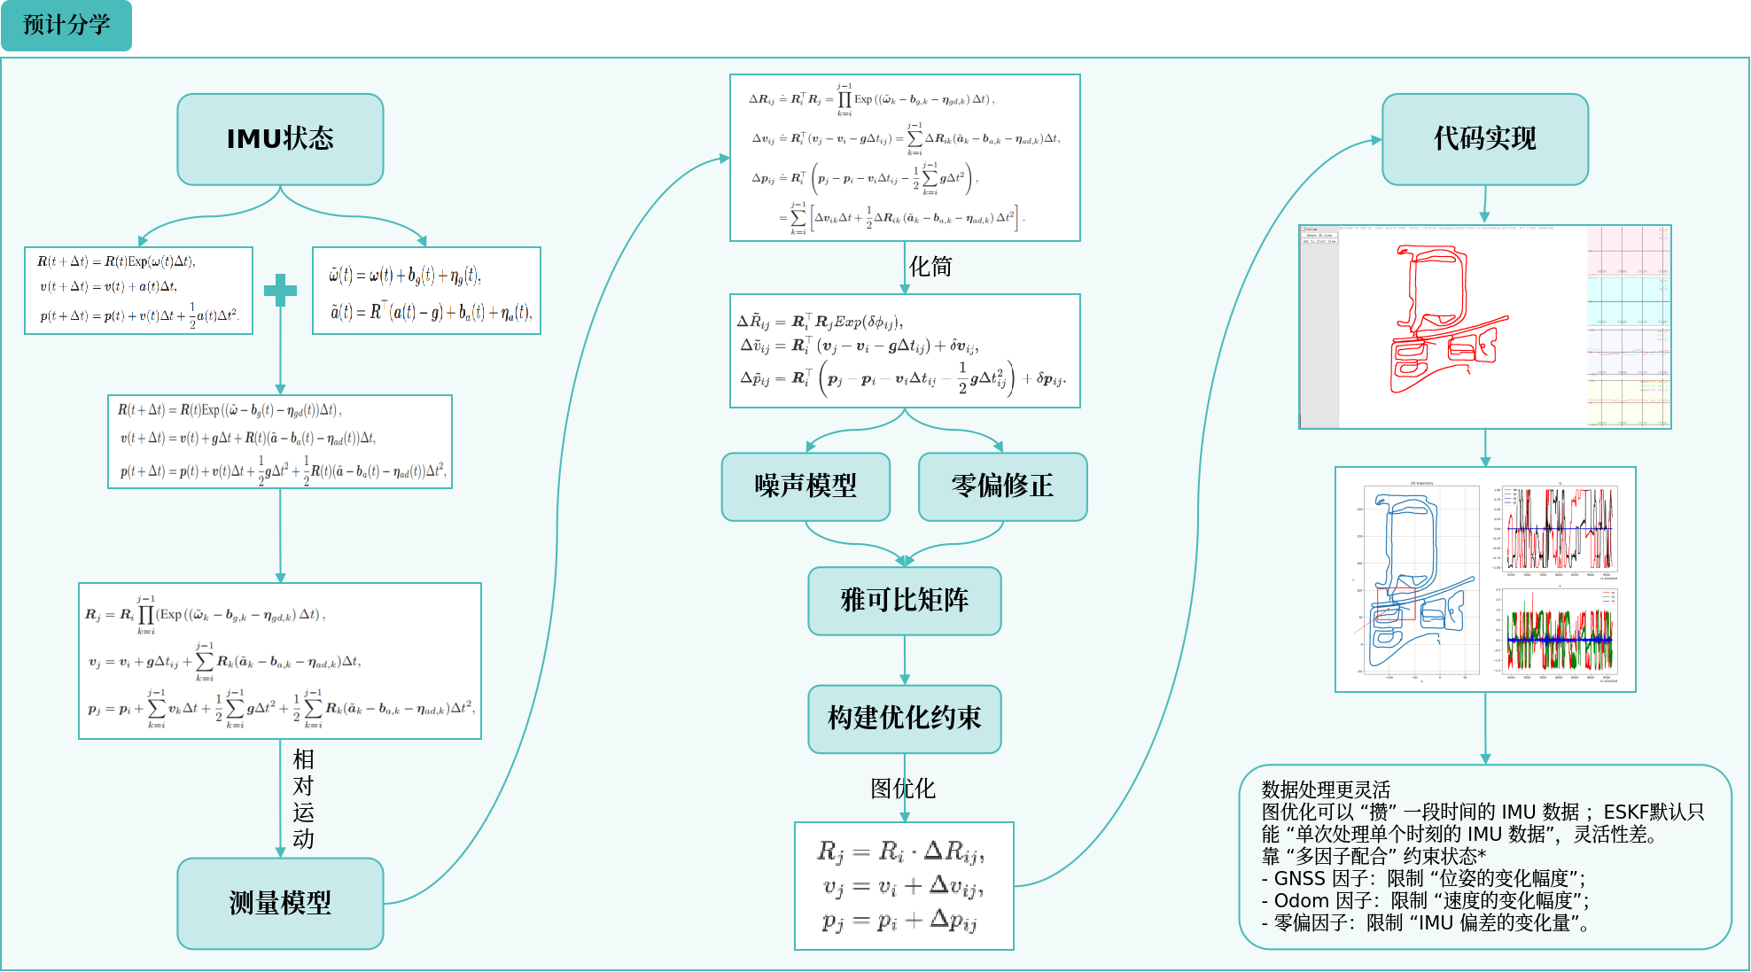The height and width of the screenshot is (972, 1751).
Task: Click the ΔR̃ij simplified preintegration formula box
Action: [x=904, y=351]
